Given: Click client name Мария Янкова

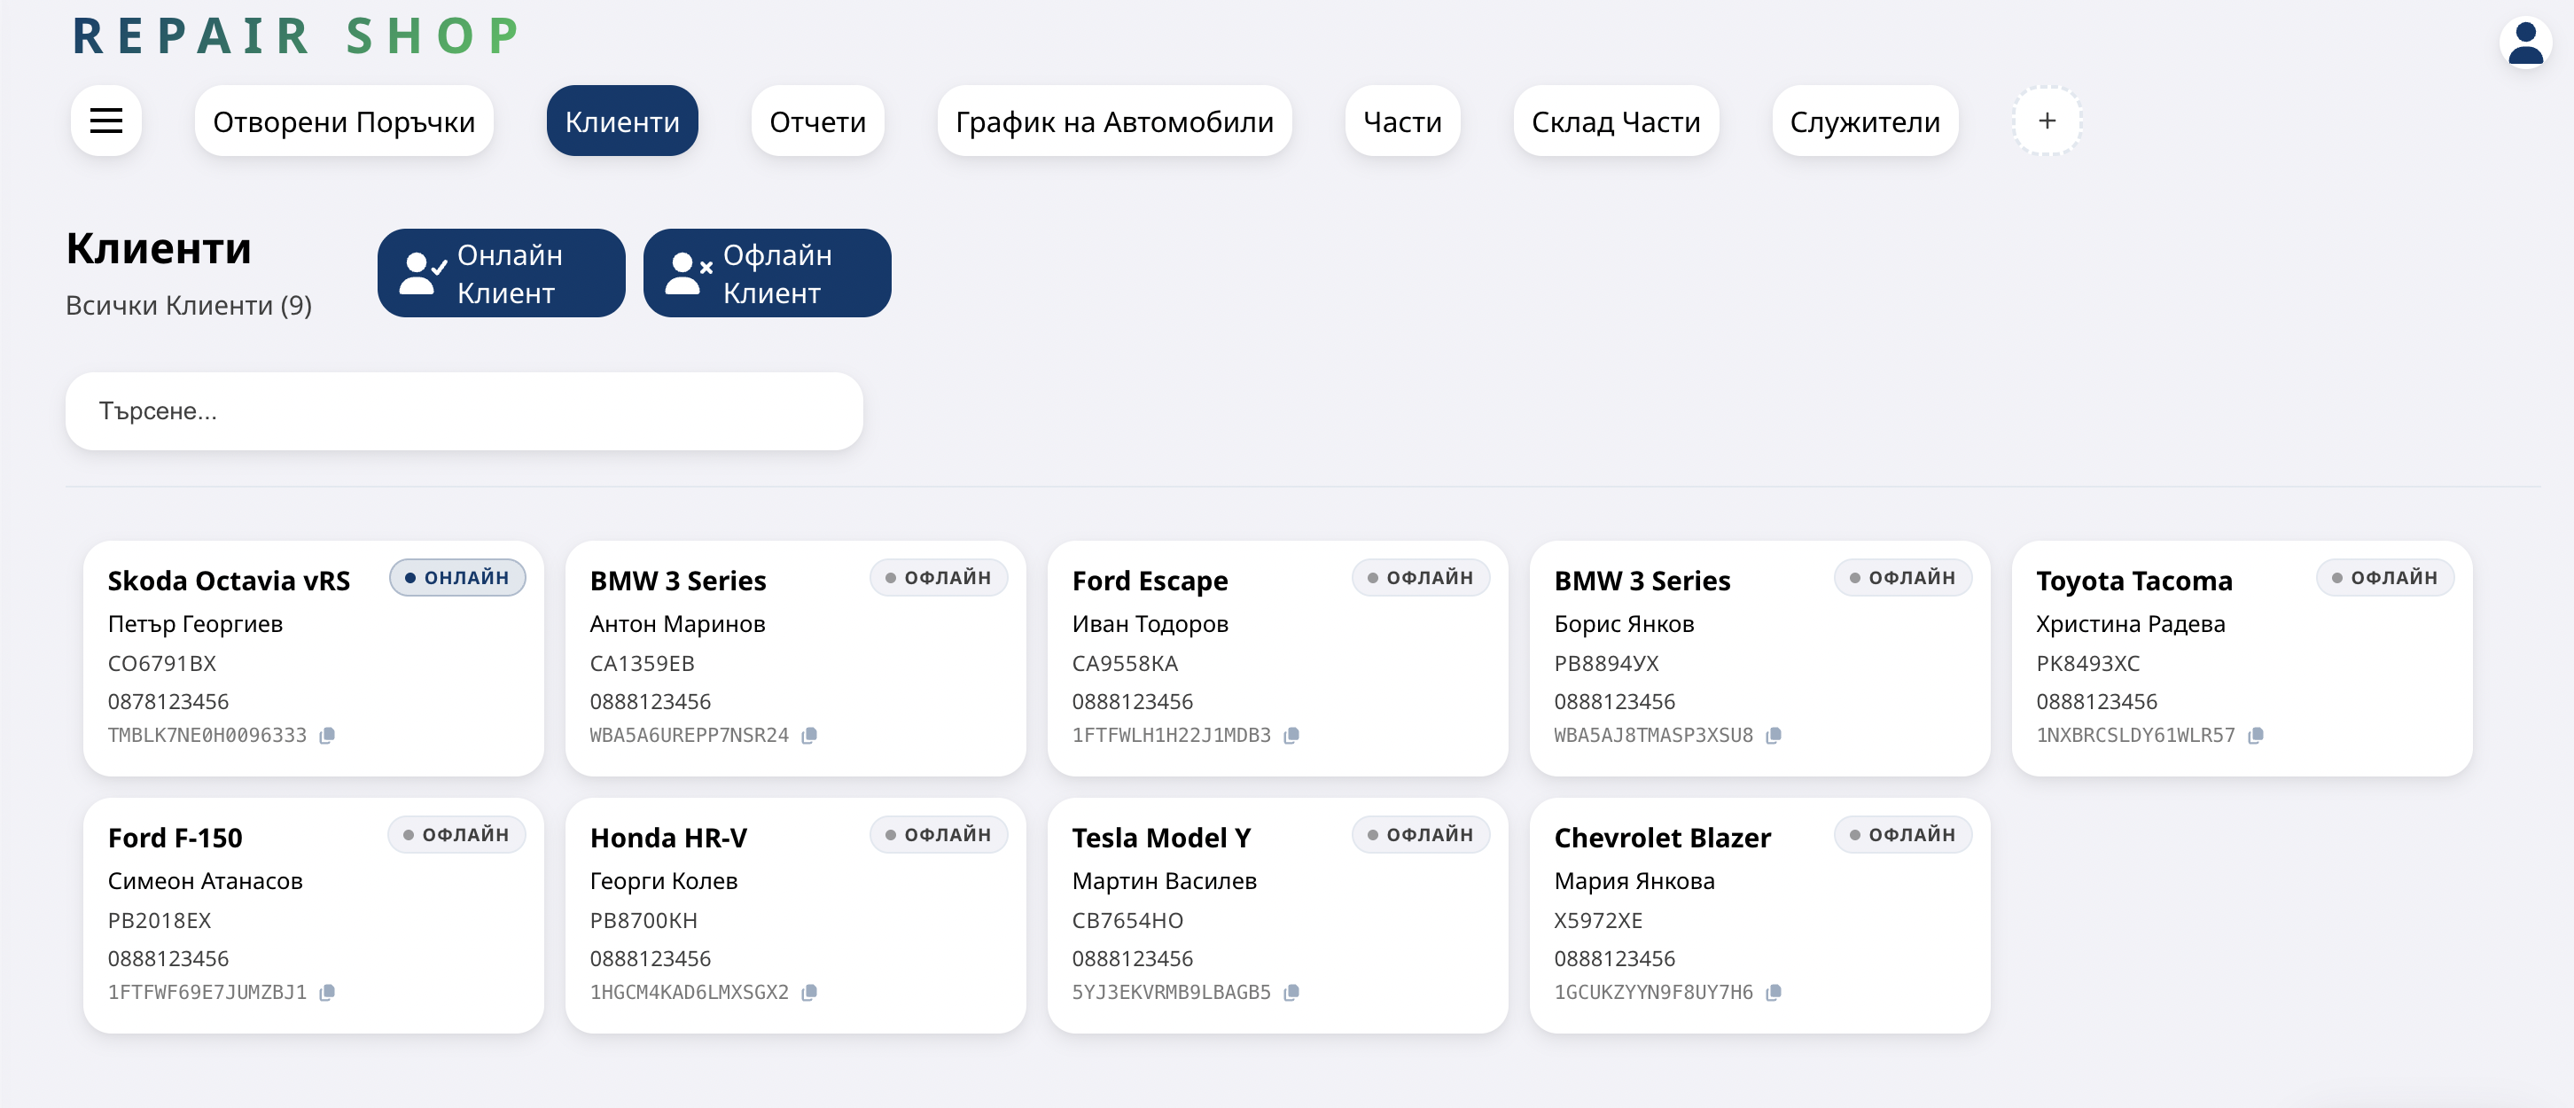Looking at the screenshot, I should (1634, 881).
